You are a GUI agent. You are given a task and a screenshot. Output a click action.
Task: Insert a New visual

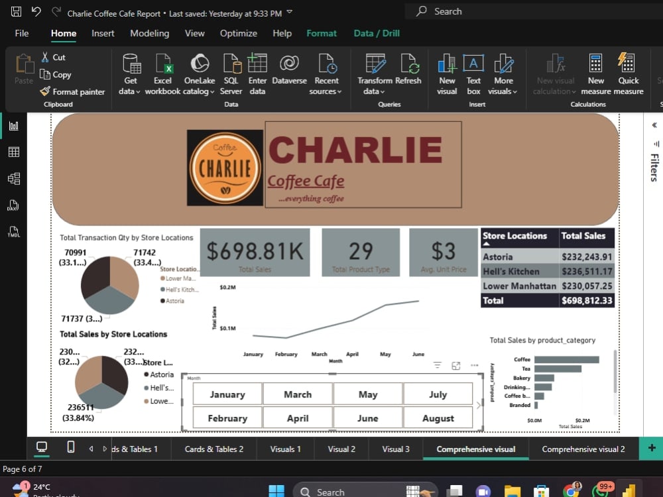447,74
